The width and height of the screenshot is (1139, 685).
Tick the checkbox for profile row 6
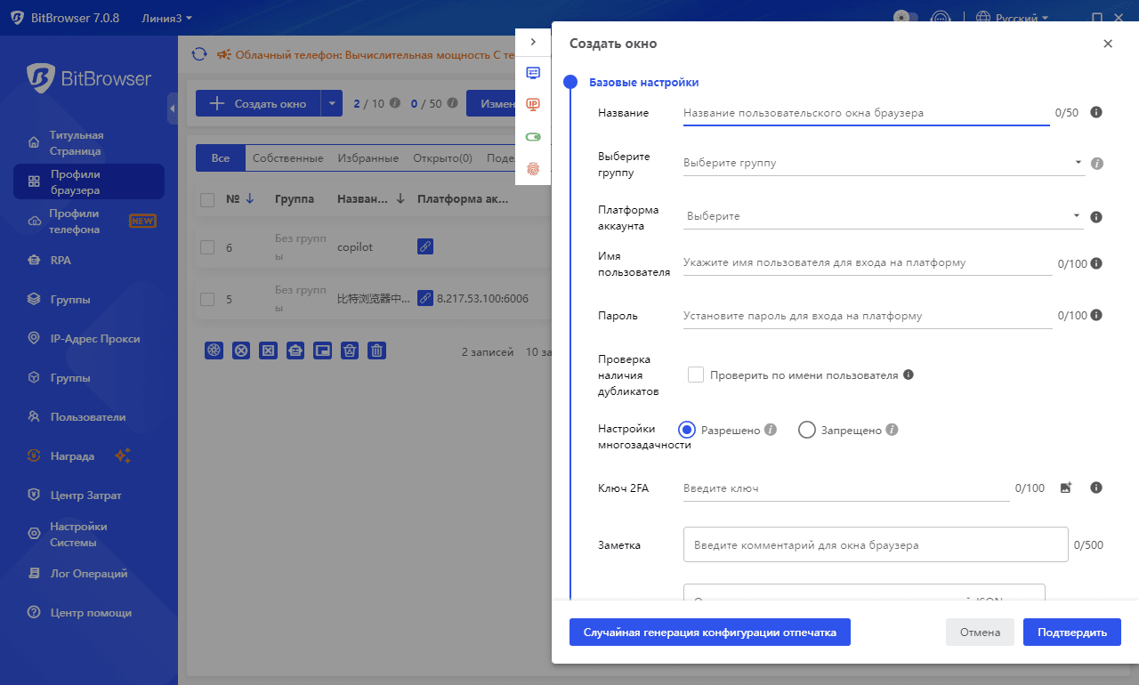click(207, 247)
